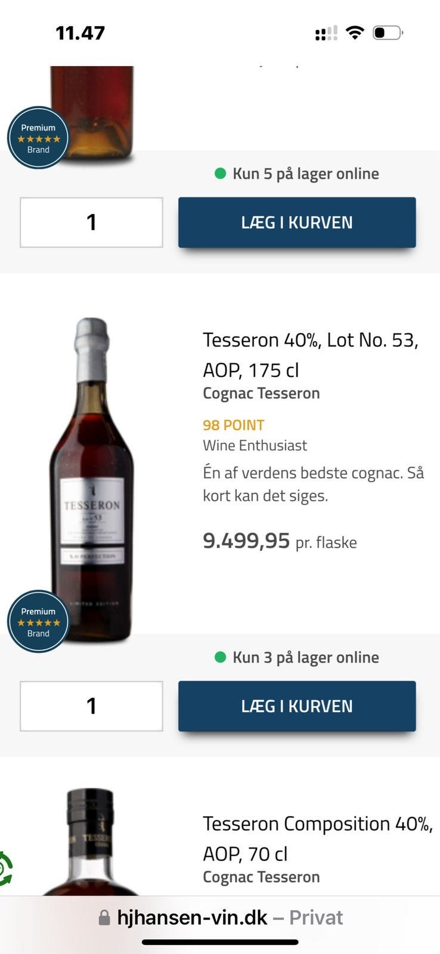Tap the cellular signal strength icon

(326, 33)
